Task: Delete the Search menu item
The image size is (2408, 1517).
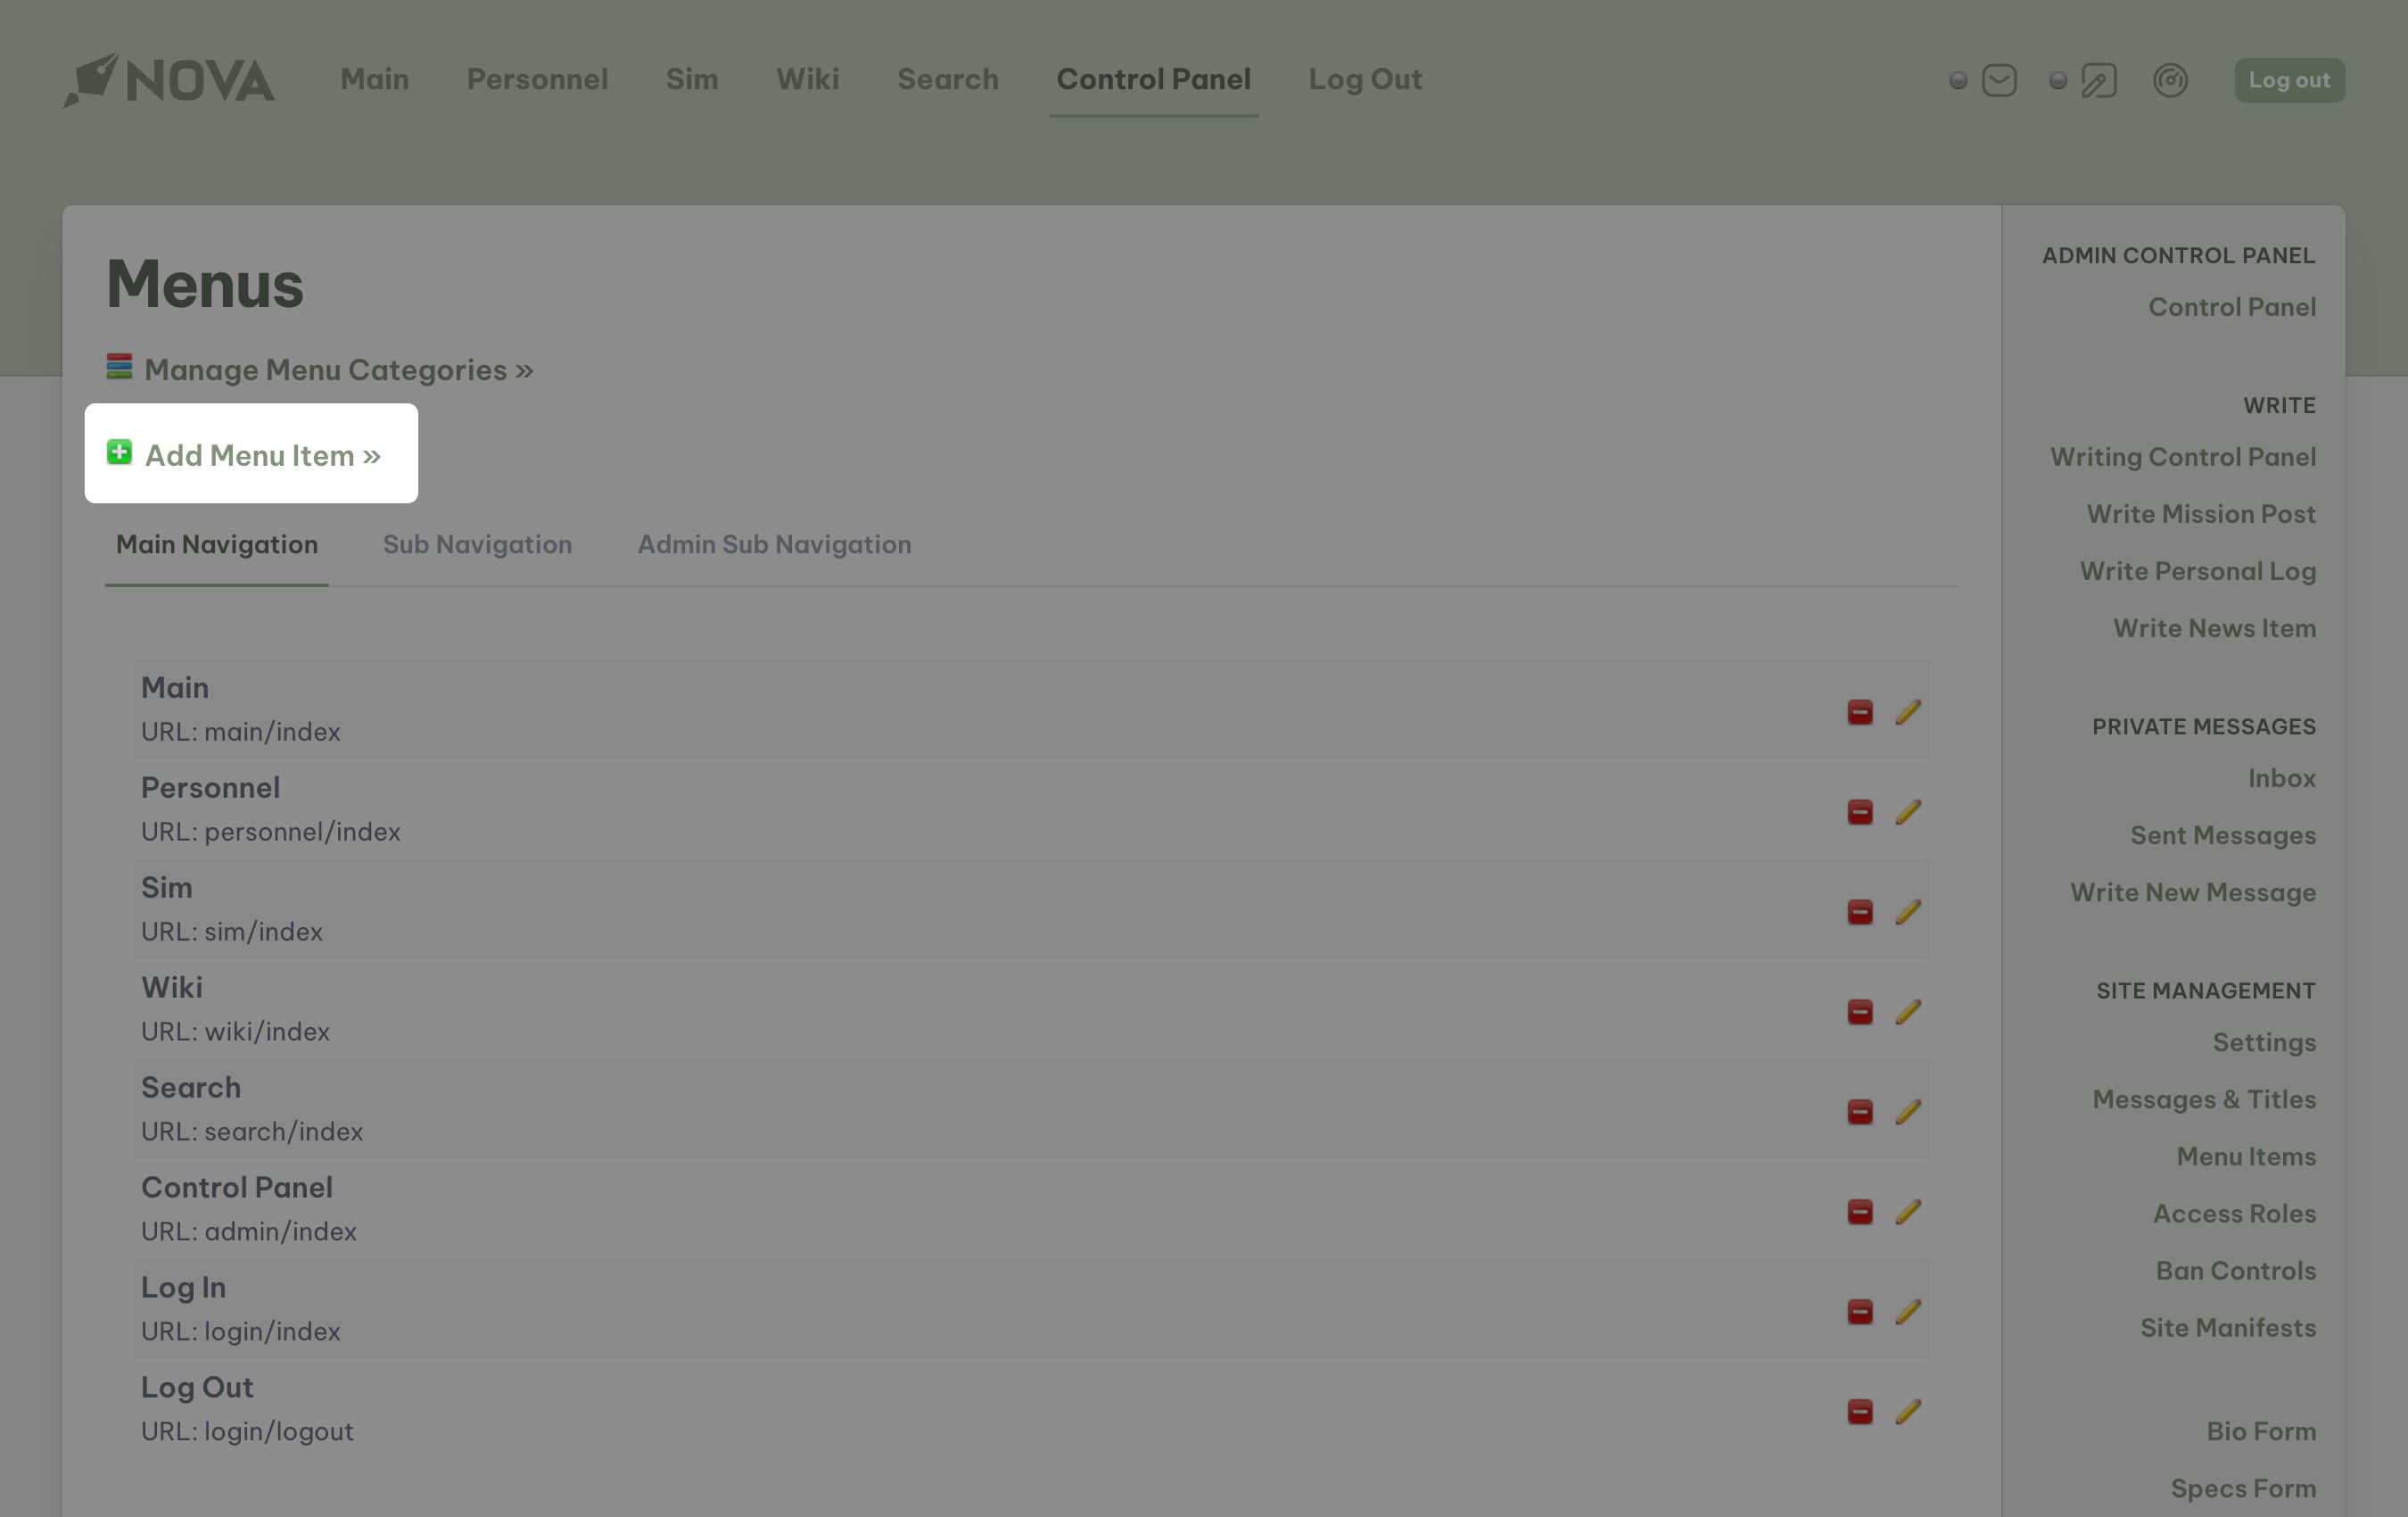Action: click(x=1859, y=1113)
